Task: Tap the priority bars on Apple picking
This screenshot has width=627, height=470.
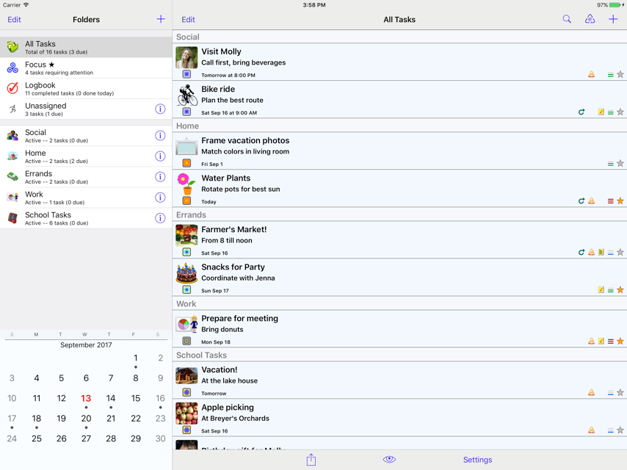Action: [611, 431]
